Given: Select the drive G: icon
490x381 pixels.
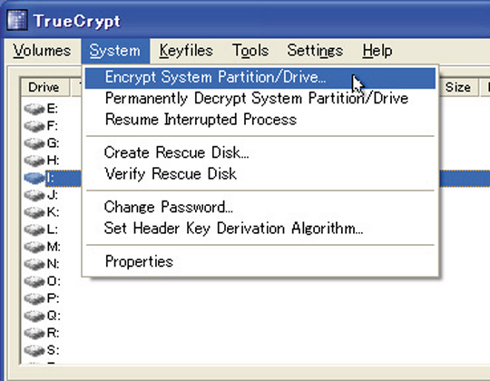Looking at the screenshot, I should 34,143.
